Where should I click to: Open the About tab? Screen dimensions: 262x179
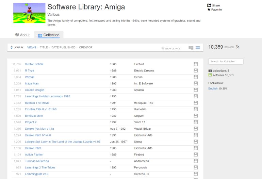pos(22,35)
